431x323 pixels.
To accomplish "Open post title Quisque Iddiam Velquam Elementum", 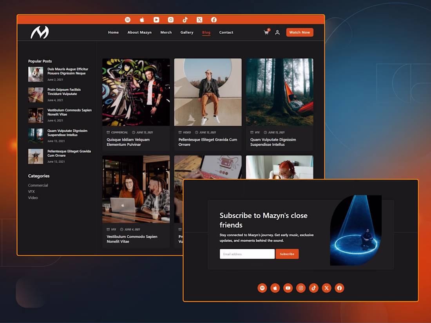I will click(129, 142).
